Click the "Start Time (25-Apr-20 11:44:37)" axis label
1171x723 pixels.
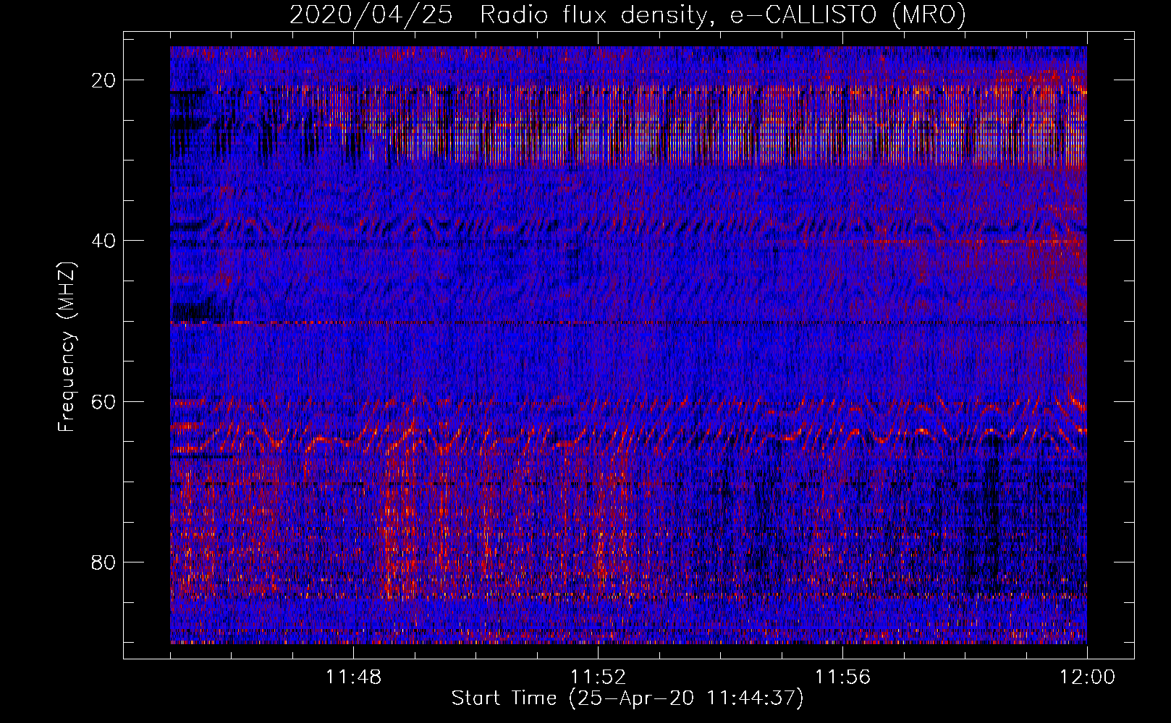(627, 699)
